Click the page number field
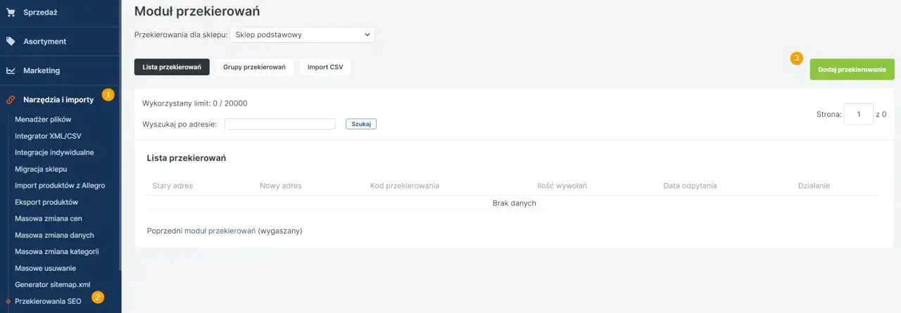The height and width of the screenshot is (313, 901). click(858, 114)
